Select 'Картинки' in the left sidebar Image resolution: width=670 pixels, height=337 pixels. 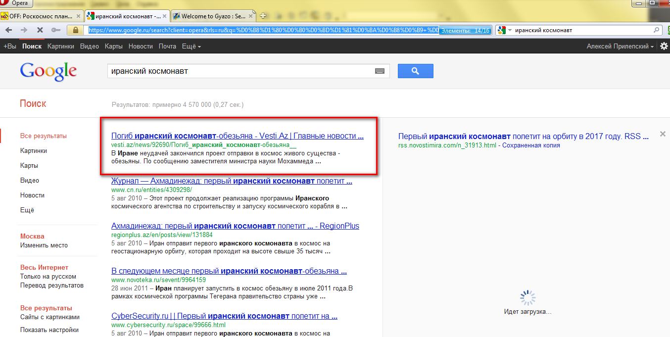(x=34, y=150)
